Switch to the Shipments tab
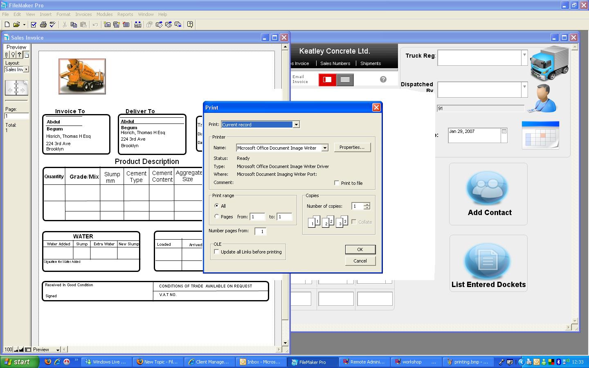Image resolution: width=589 pixels, height=368 pixels. pos(371,63)
